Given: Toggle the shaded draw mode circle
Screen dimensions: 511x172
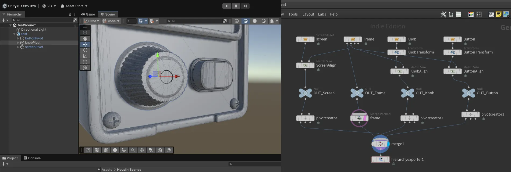Looking at the screenshot, I should pyautogui.click(x=254, y=21).
